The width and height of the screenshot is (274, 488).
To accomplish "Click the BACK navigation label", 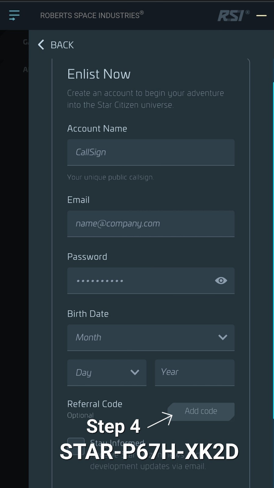I will [62, 45].
